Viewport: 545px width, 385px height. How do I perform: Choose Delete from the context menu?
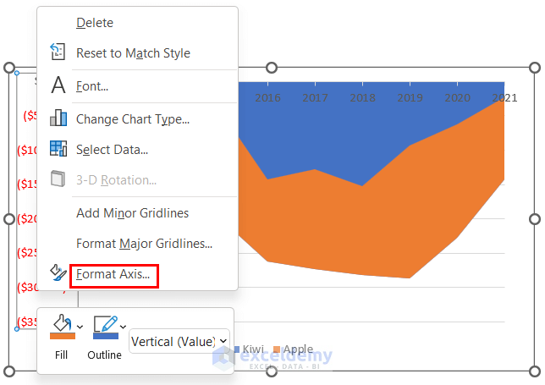pos(95,23)
